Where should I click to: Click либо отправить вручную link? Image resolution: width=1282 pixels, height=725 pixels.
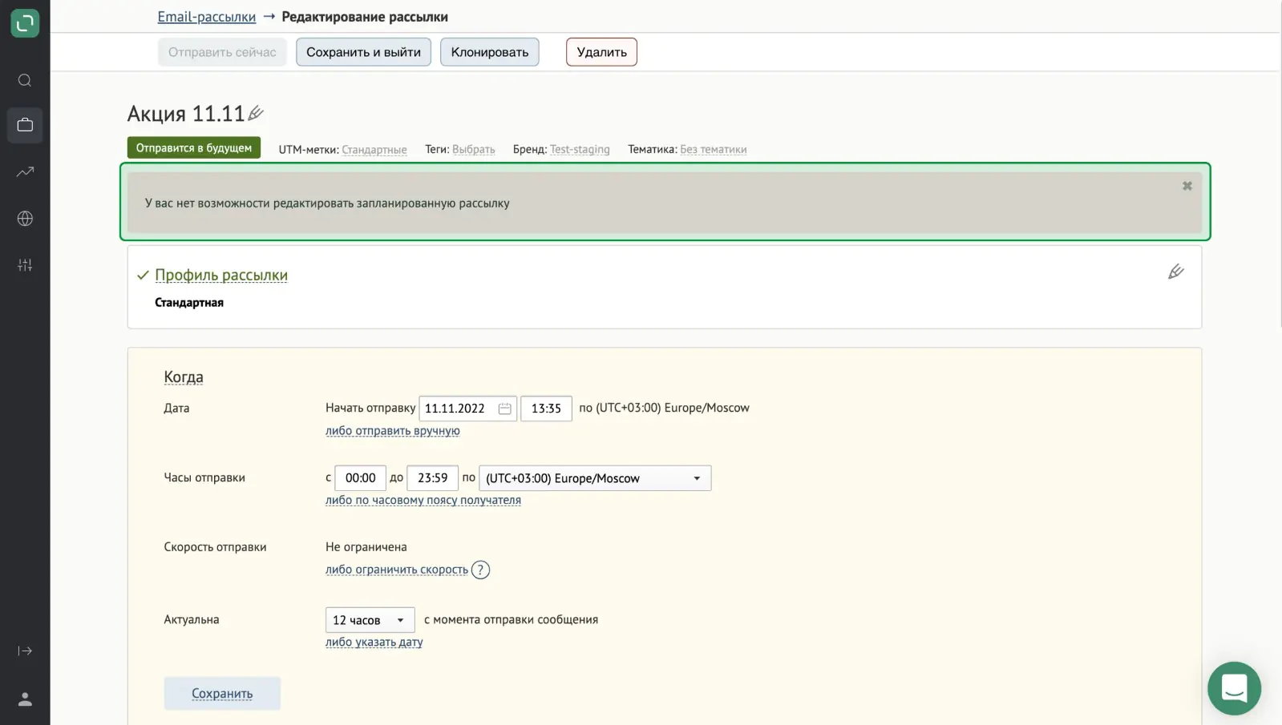pyautogui.click(x=392, y=431)
